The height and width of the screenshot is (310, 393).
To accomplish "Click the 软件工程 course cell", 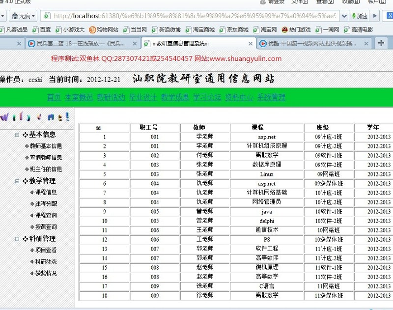I will point(267,249).
